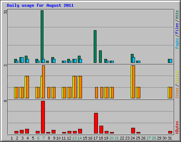Select the green Hits bar for day 24
Screen dimensions: 181x142
[132, 58]
